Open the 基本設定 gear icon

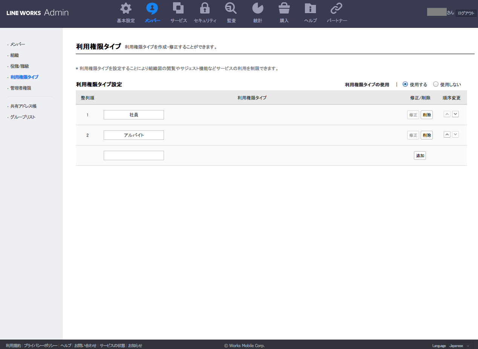click(126, 9)
